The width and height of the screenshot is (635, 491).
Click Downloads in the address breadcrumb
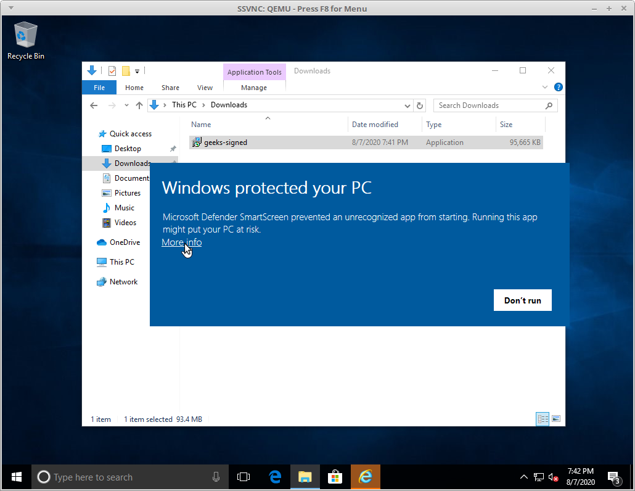click(x=229, y=105)
